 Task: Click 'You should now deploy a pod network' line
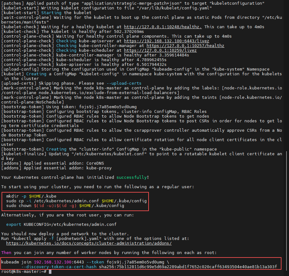[x=65, y=234]
